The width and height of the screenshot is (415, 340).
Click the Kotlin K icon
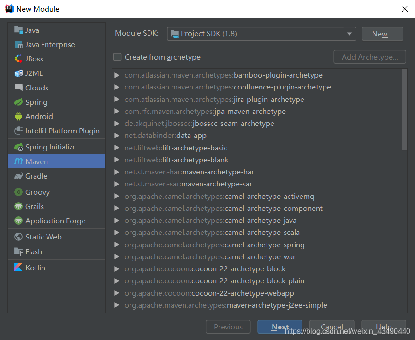[18, 267]
